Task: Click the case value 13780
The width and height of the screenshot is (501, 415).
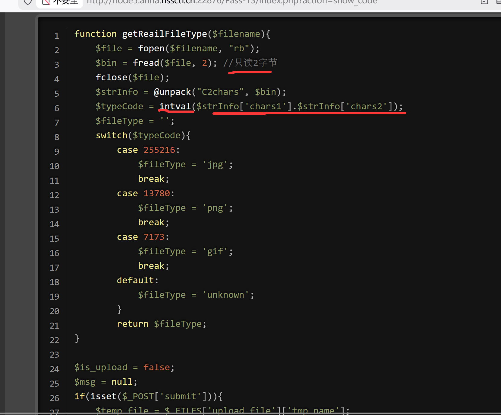Action: click(157, 193)
